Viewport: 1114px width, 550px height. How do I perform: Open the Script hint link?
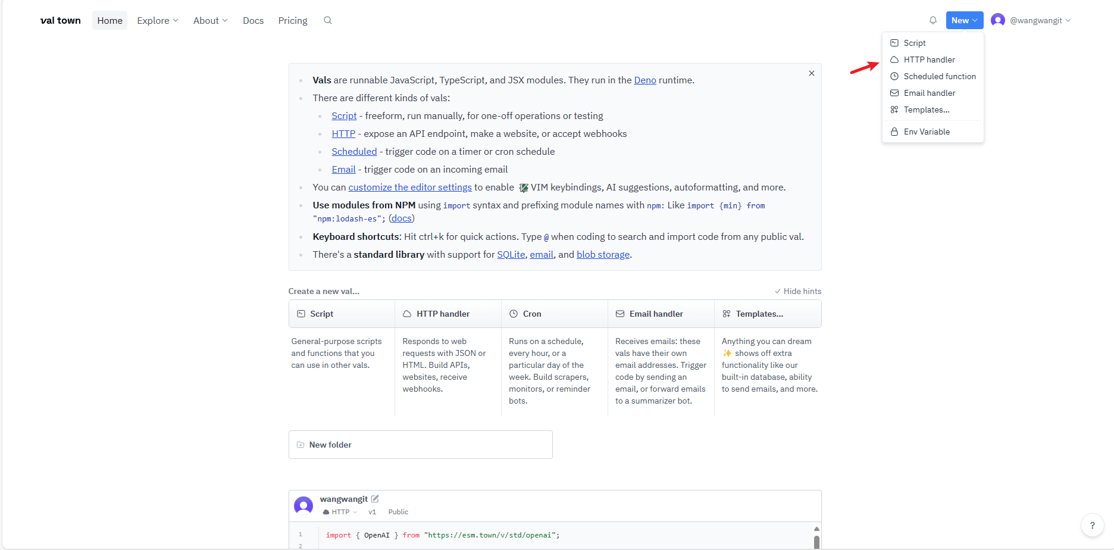[344, 115]
